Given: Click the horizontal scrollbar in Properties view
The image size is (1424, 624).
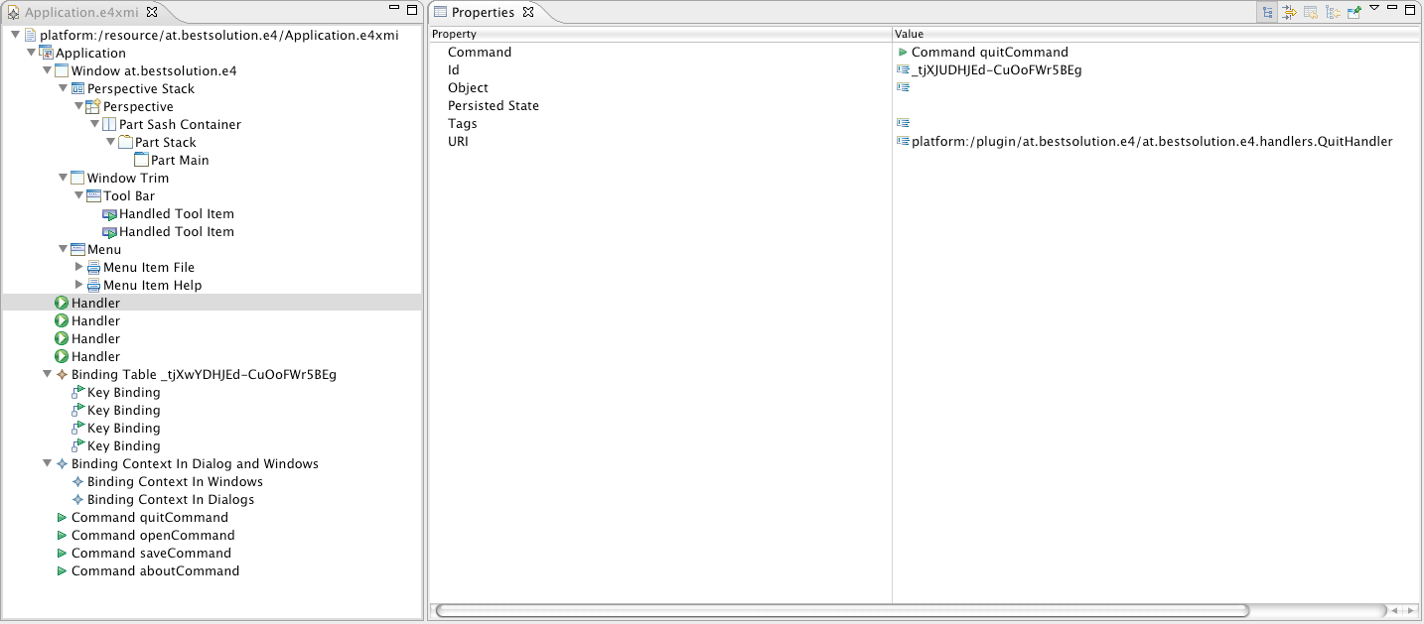Looking at the screenshot, I should click(x=842, y=611).
